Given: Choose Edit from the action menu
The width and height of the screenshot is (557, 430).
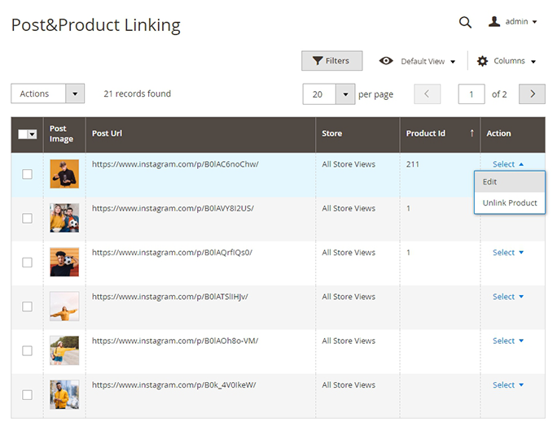Looking at the screenshot, I should point(489,182).
